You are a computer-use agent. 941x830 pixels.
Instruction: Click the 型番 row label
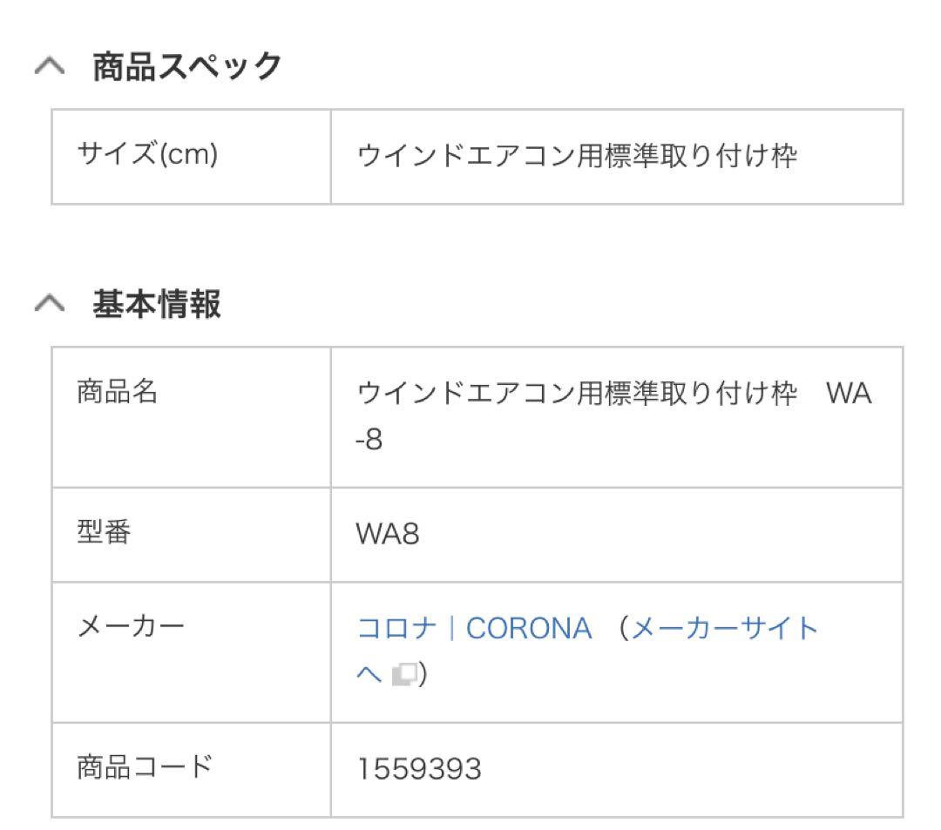pos(104,534)
